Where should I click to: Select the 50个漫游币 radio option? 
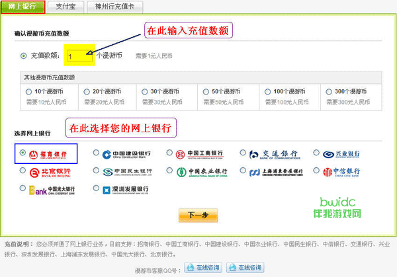pyautogui.click(x=206, y=92)
